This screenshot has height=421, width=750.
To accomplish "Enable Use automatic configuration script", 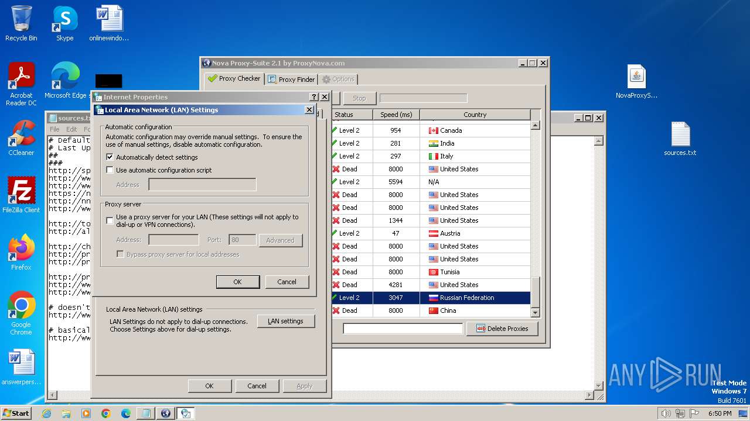I will click(x=110, y=170).
